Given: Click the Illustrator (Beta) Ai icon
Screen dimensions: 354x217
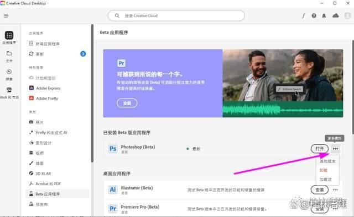Looking at the screenshot, I should coord(113,190).
